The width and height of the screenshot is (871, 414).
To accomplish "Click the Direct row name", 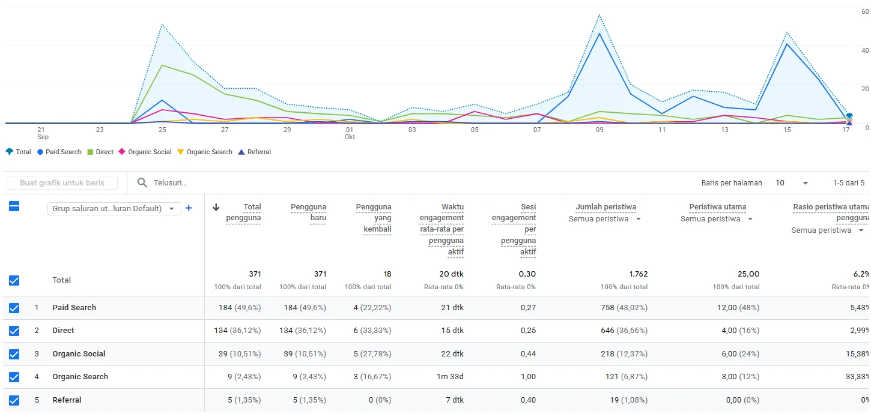I will [64, 331].
